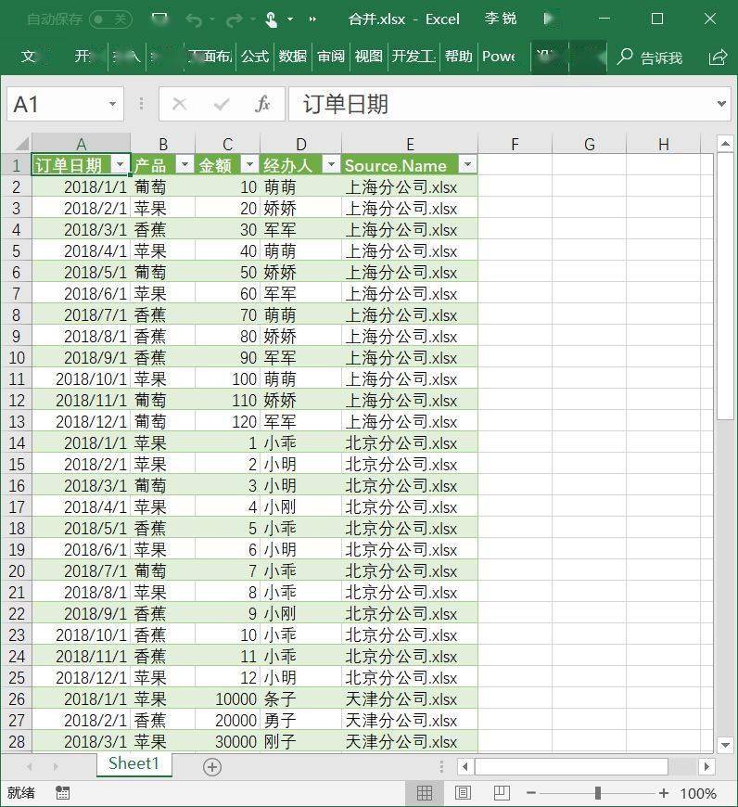Switch to the 审阅 tab
Viewport: 738px width, 807px height.
coord(331,56)
